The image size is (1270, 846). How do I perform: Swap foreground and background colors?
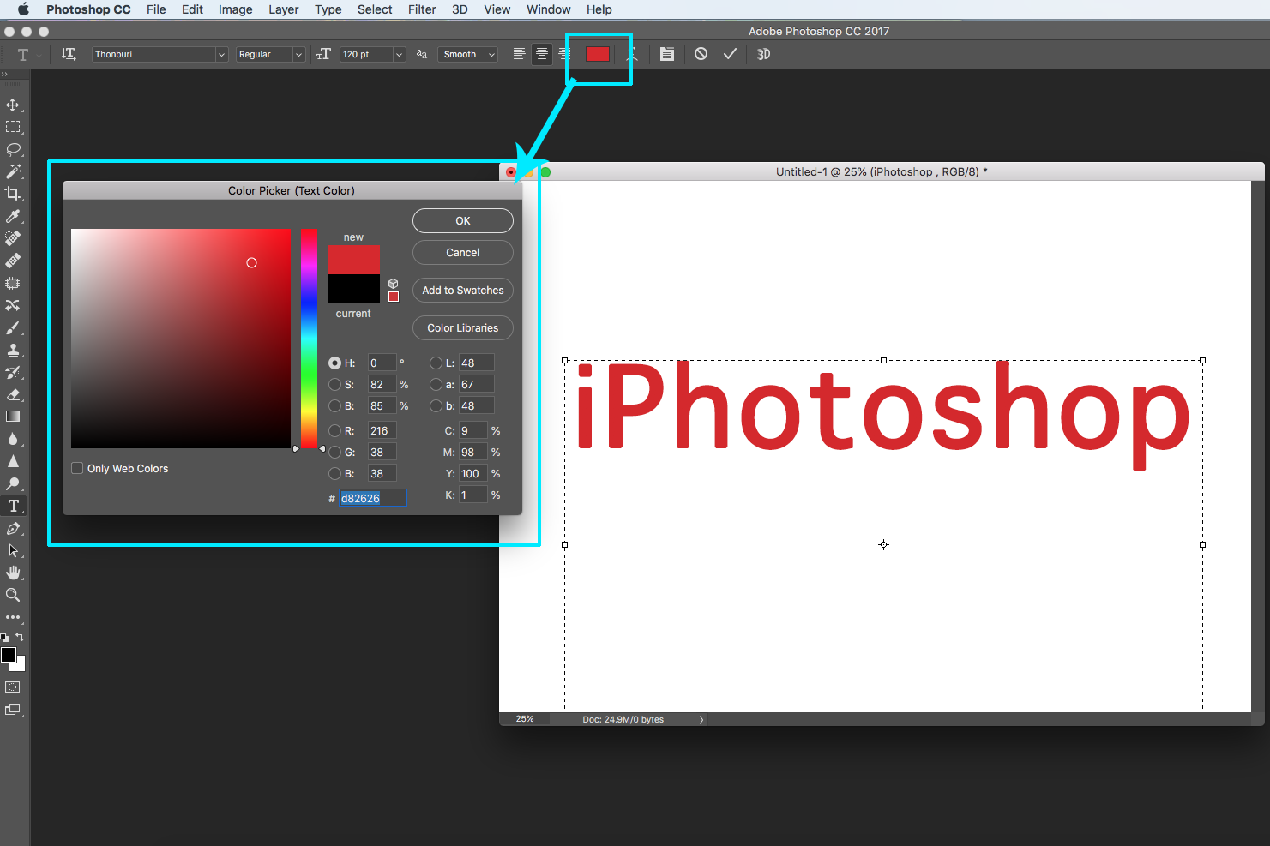pyautogui.click(x=20, y=637)
